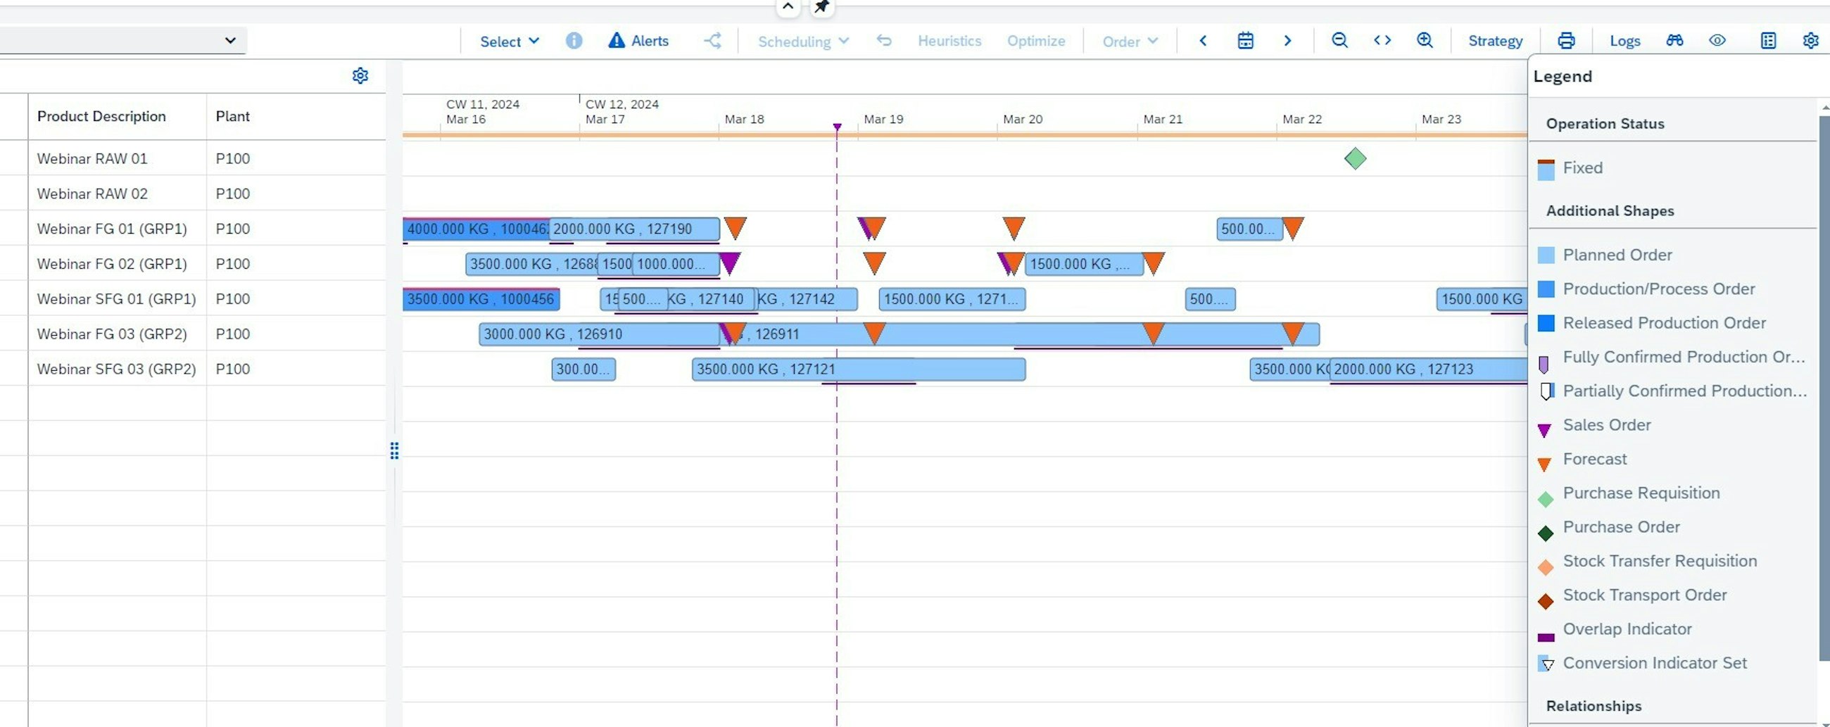This screenshot has width=1830, height=727.
Task: Toggle the legend panel icon
Action: click(x=1768, y=41)
